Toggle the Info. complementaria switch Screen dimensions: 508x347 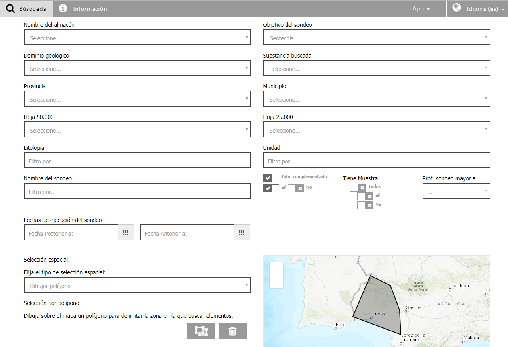(x=271, y=178)
